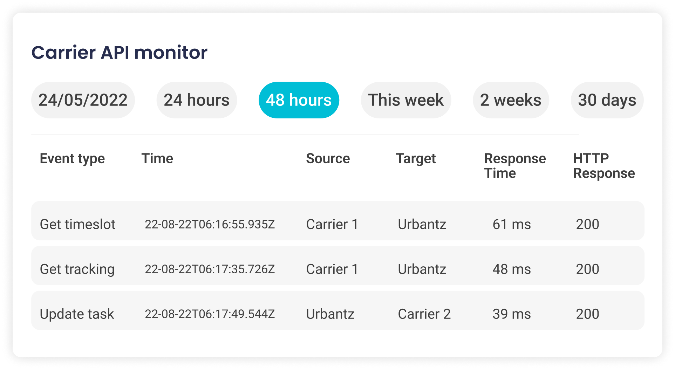Select the 2 weeks time range

click(x=511, y=100)
